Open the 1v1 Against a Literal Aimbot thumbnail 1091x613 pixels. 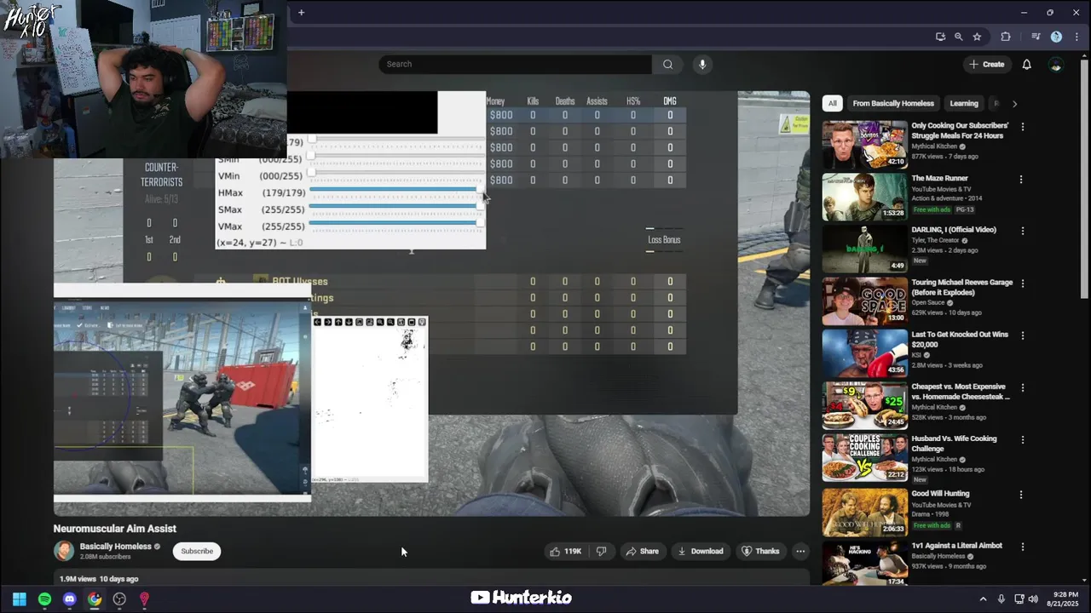click(x=864, y=563)
